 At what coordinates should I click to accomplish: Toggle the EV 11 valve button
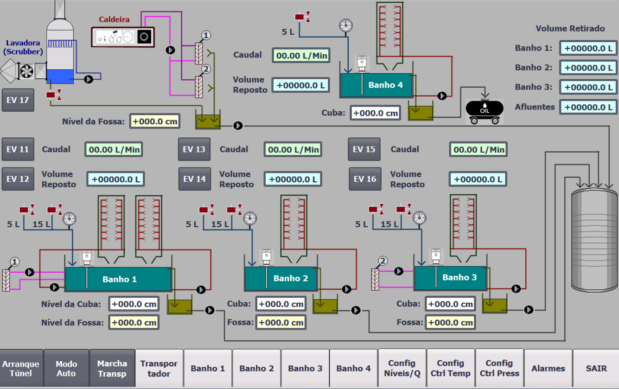pos(18,149)
